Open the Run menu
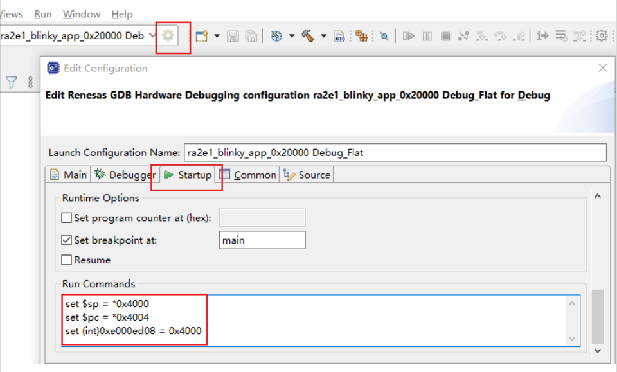This screenshot has height=372, width=617. point(43,14)
